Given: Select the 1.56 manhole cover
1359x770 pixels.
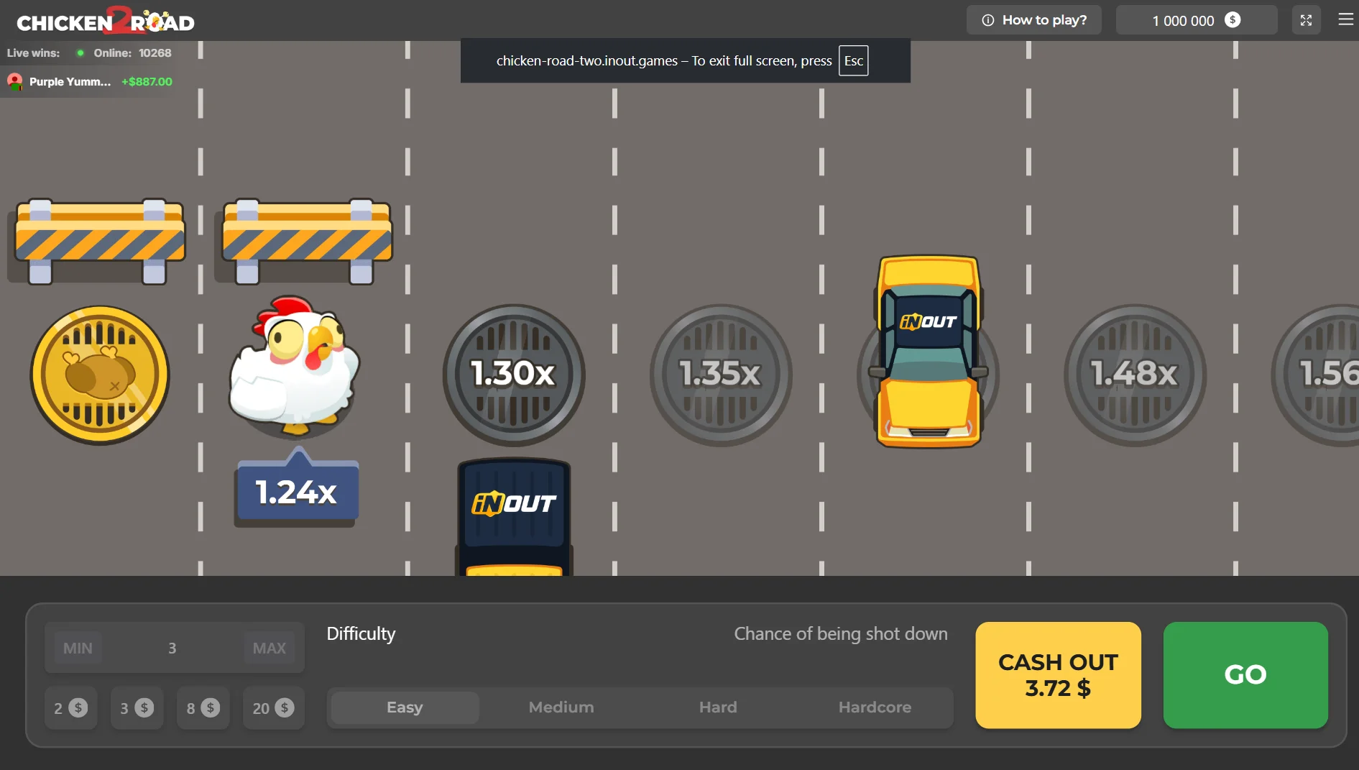Looking at the screenshot, I should [1317, 375].
